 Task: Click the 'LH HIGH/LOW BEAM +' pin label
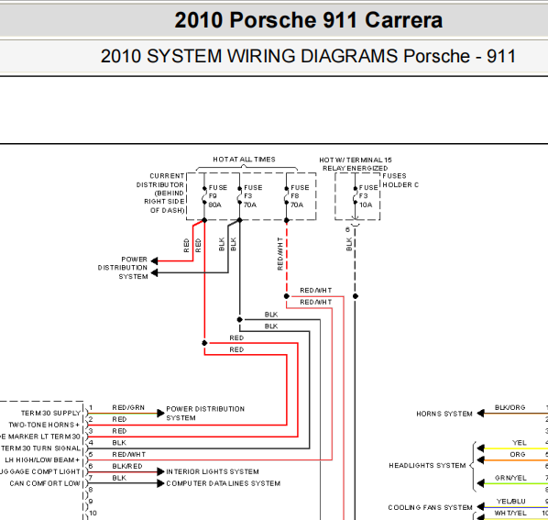42,459
